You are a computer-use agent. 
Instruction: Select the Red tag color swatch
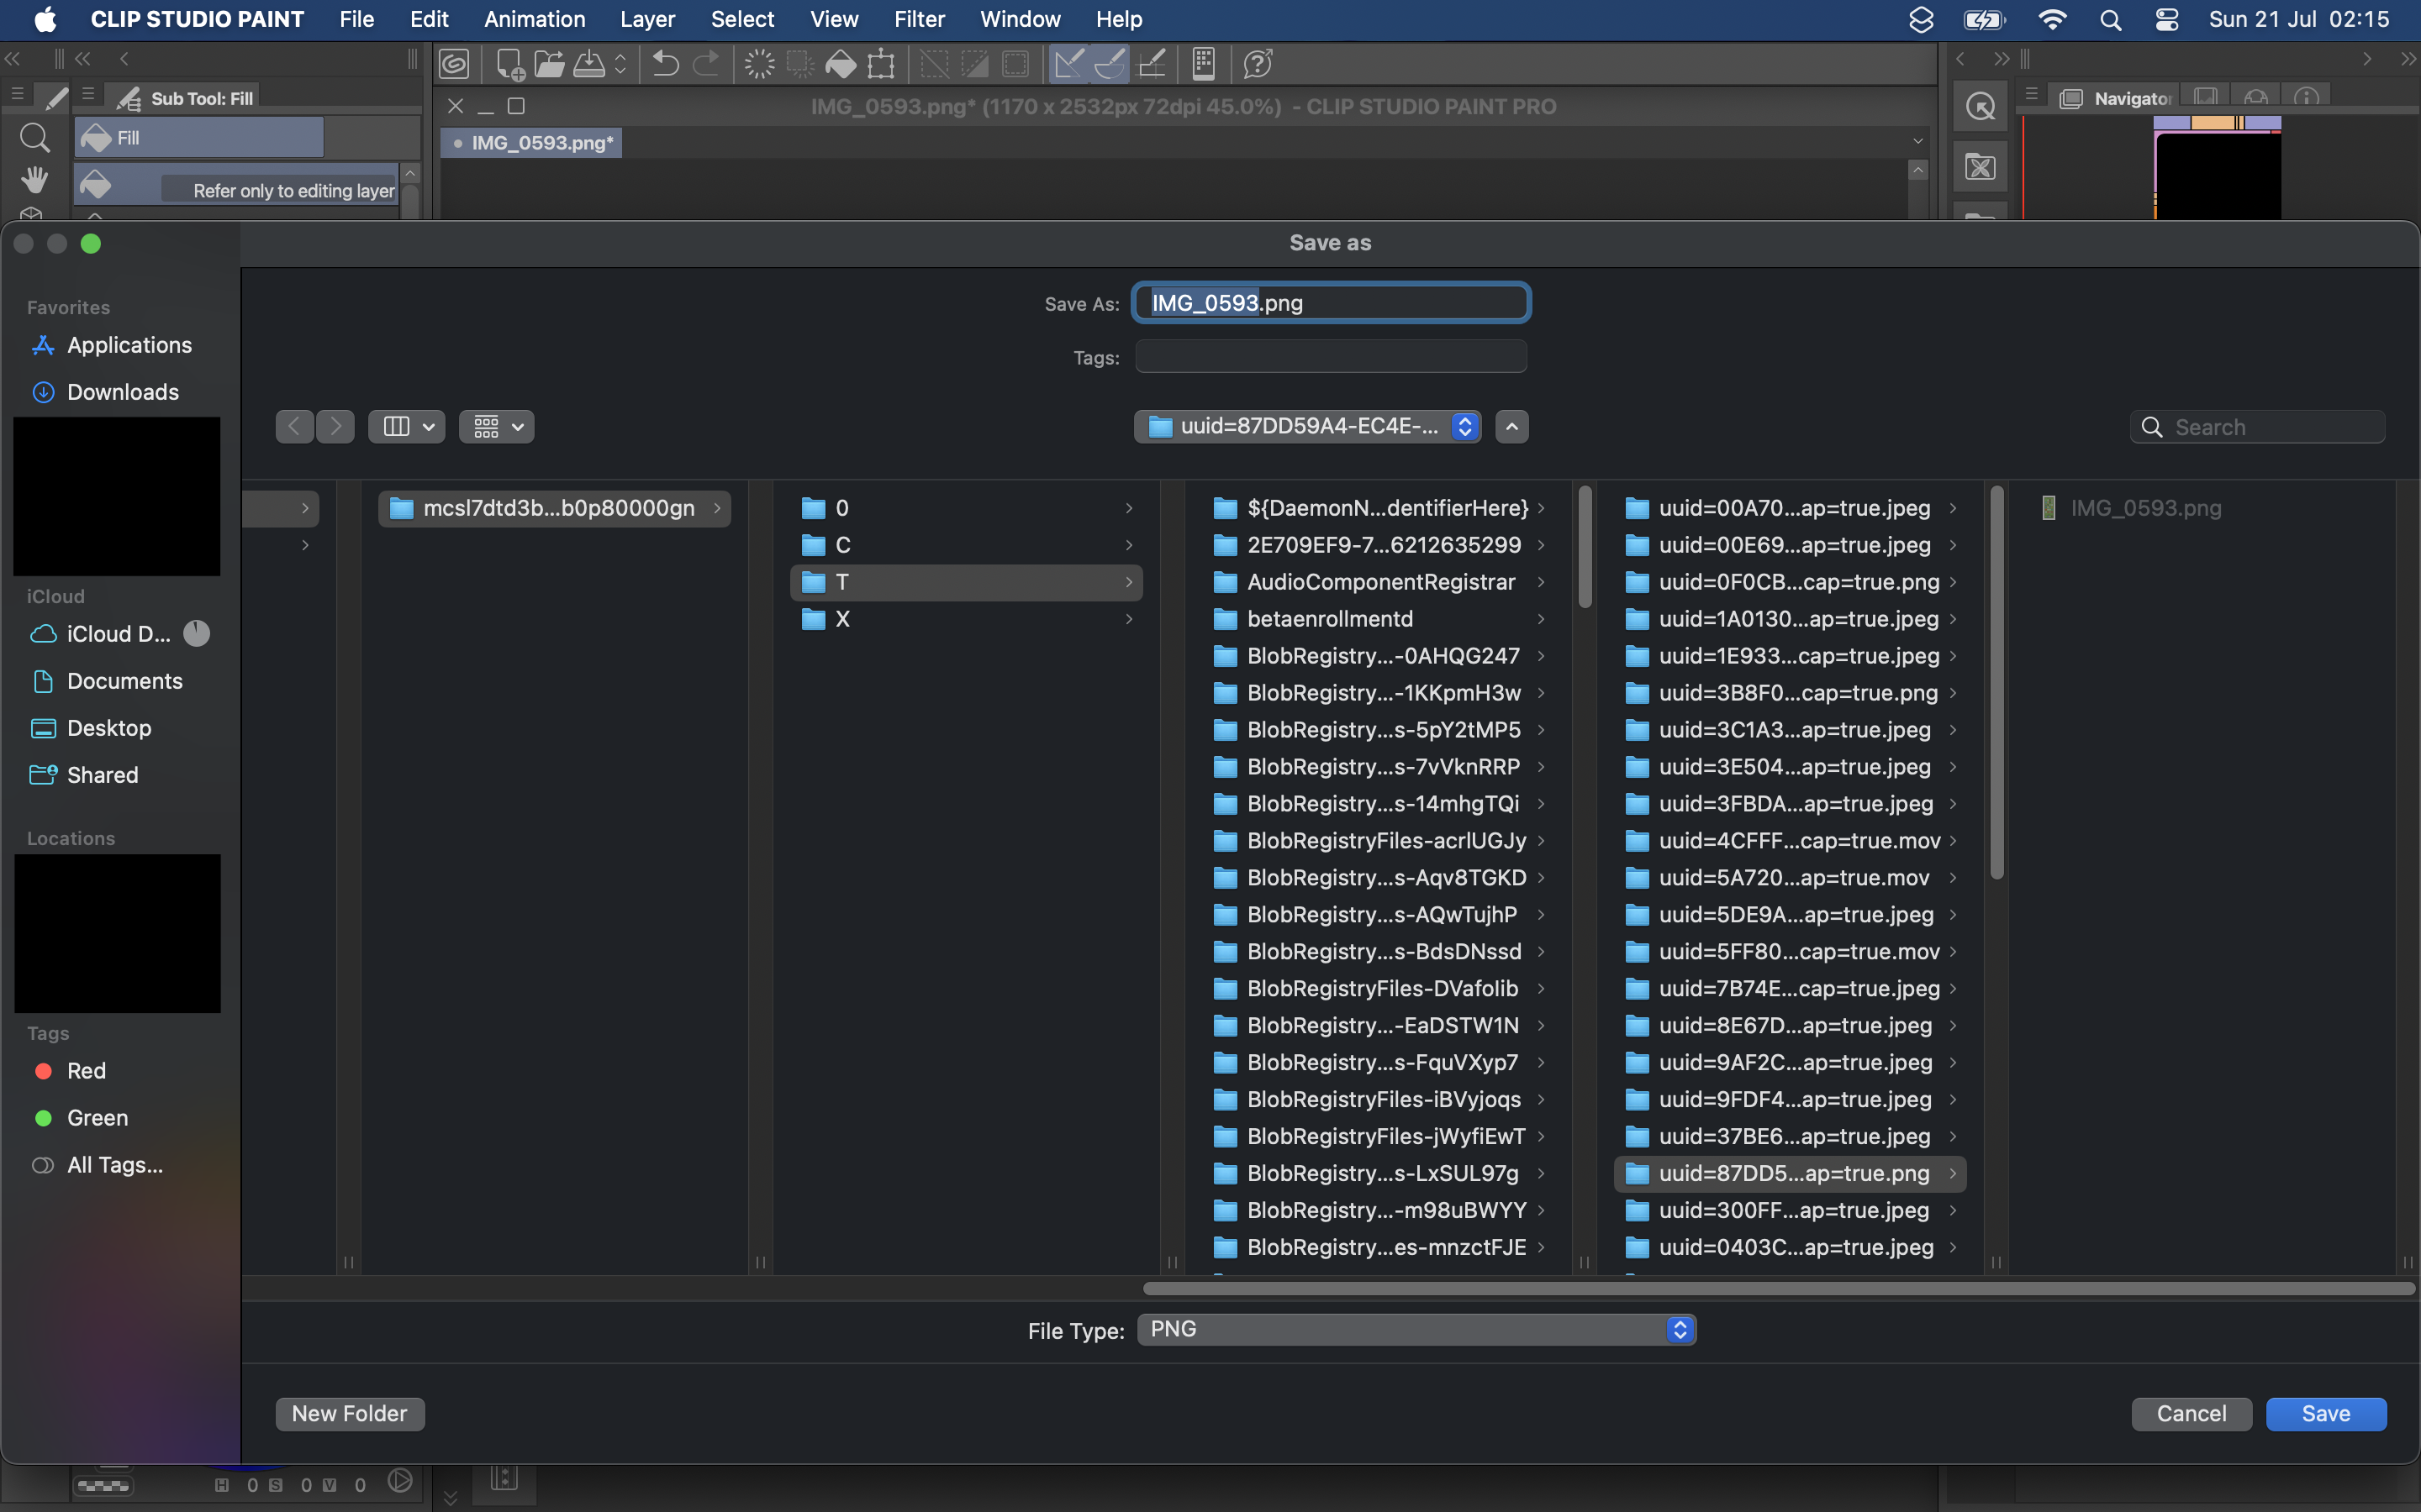[x=44, y=1070]
